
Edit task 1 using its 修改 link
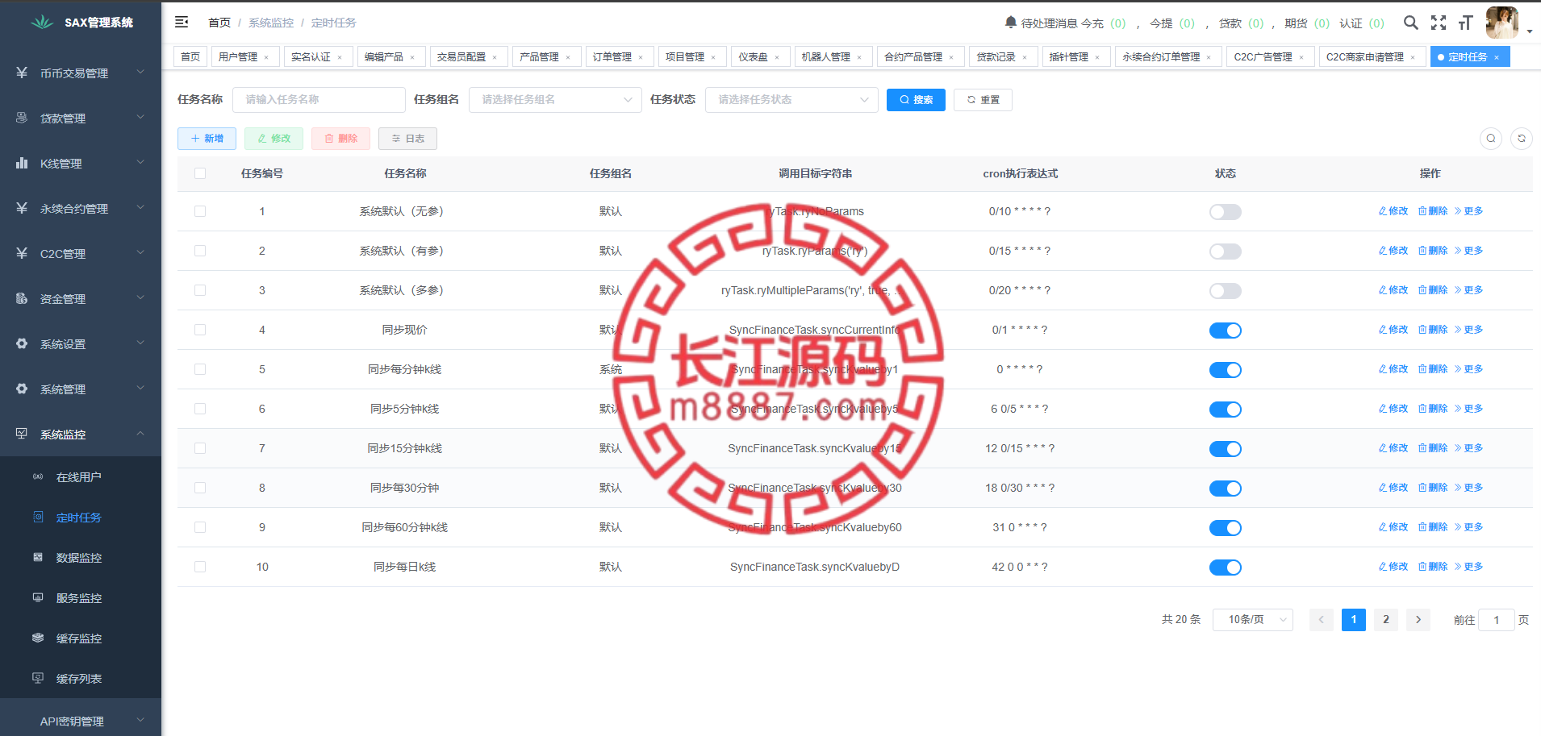tap(1393, 211)
